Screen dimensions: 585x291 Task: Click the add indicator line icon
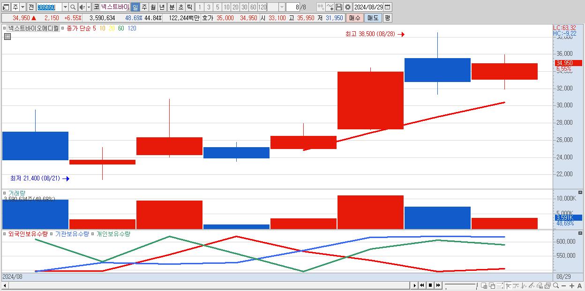pyautogui.click(x=330, y=7)
